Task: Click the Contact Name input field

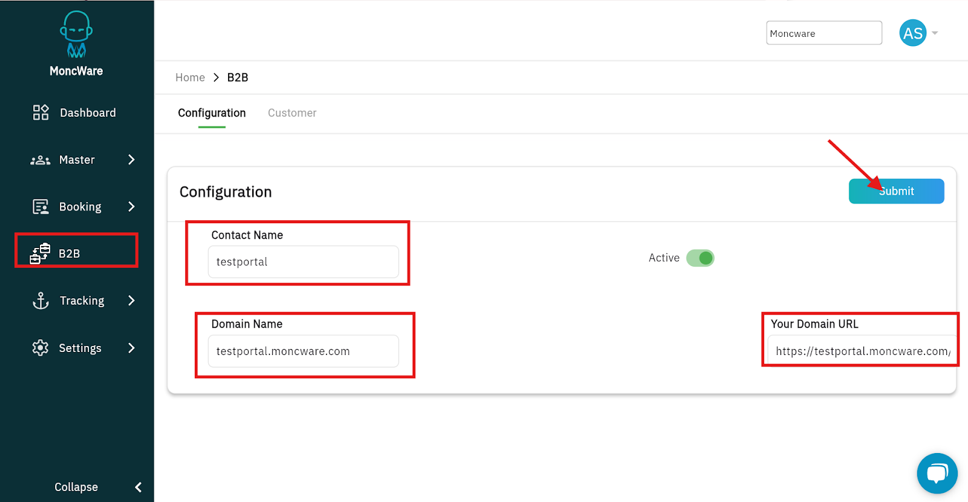Action: (303, 262)
